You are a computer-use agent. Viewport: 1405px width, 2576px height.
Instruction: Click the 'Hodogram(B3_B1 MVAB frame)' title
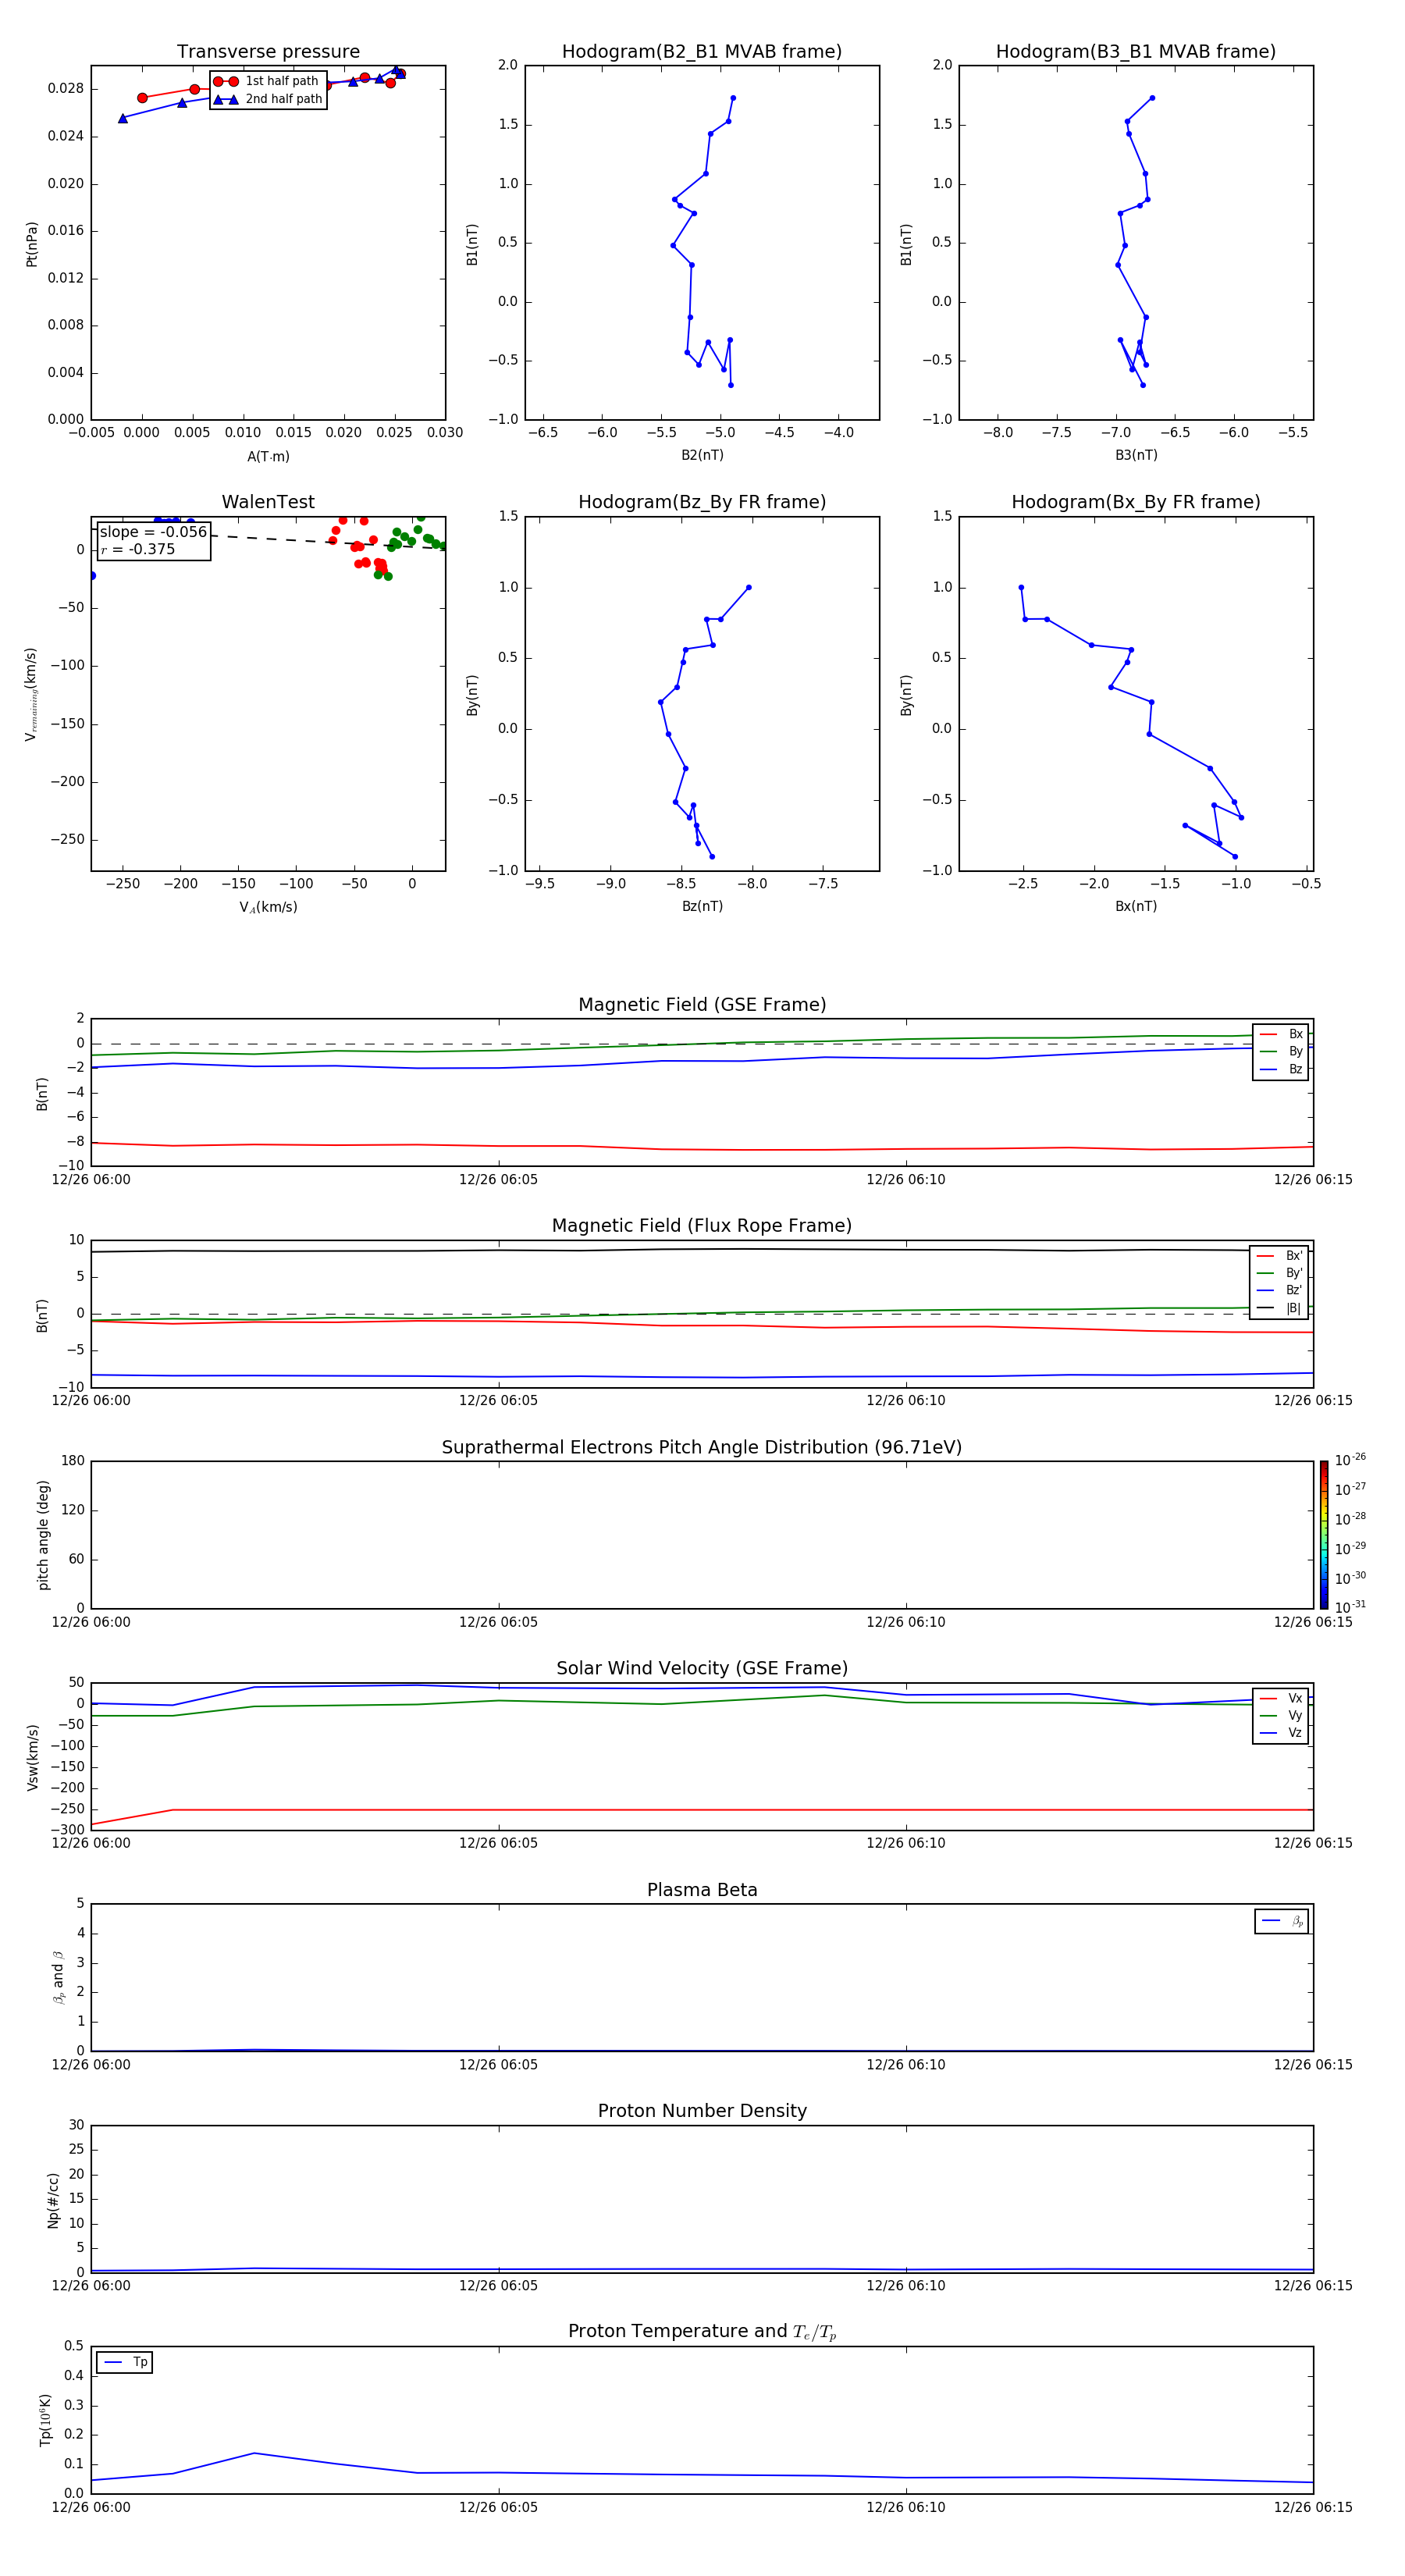pos(1136,52)
